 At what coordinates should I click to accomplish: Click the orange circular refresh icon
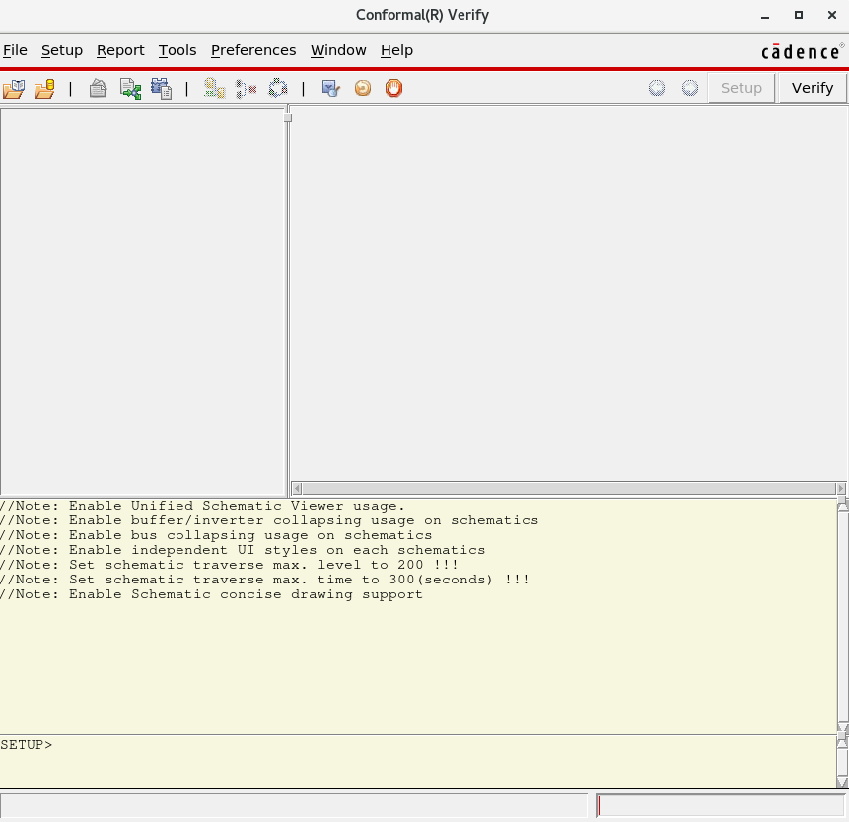[363, 88]
